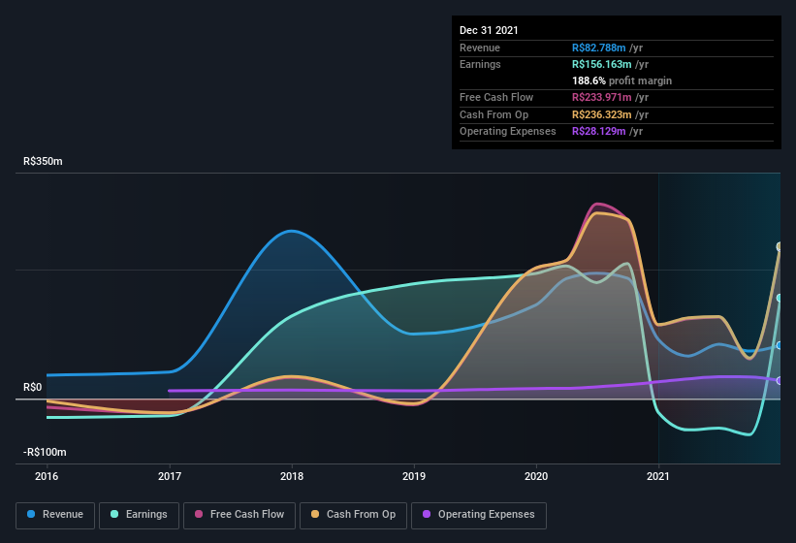Viewport: 796px width, 543px height.
Task: Select the 2016 label on the time axis
Action: 47,476
